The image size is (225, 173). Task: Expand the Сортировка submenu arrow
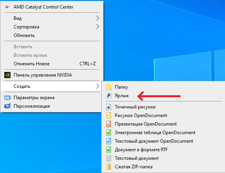(98, 27)
